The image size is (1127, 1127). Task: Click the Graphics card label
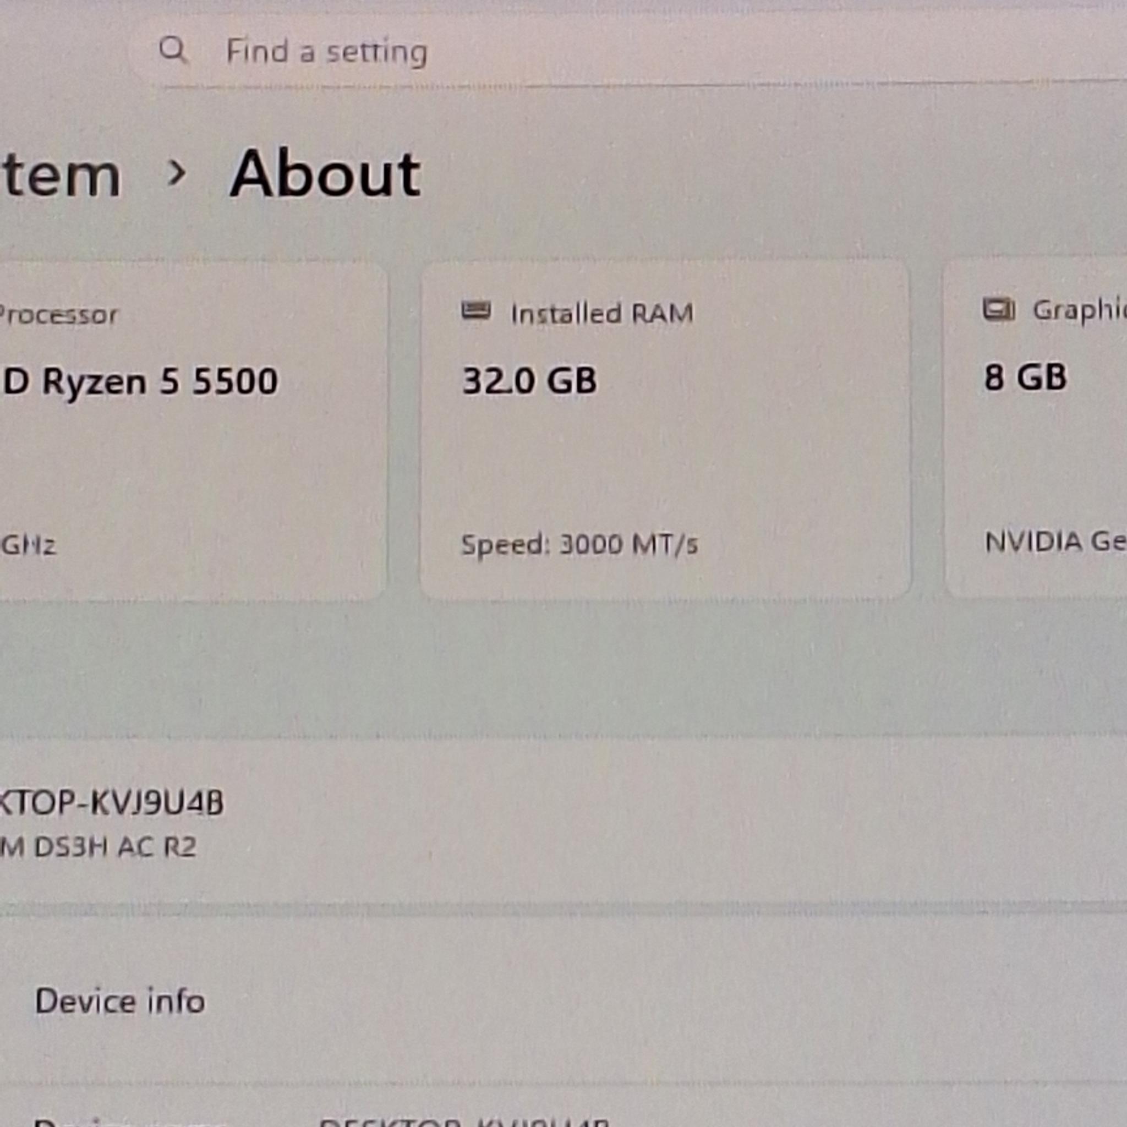pos(1080,311)
